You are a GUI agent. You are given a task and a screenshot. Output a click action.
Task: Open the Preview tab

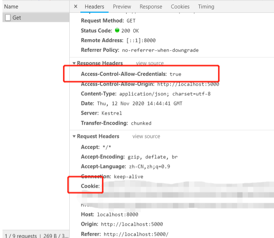point(122,6)
